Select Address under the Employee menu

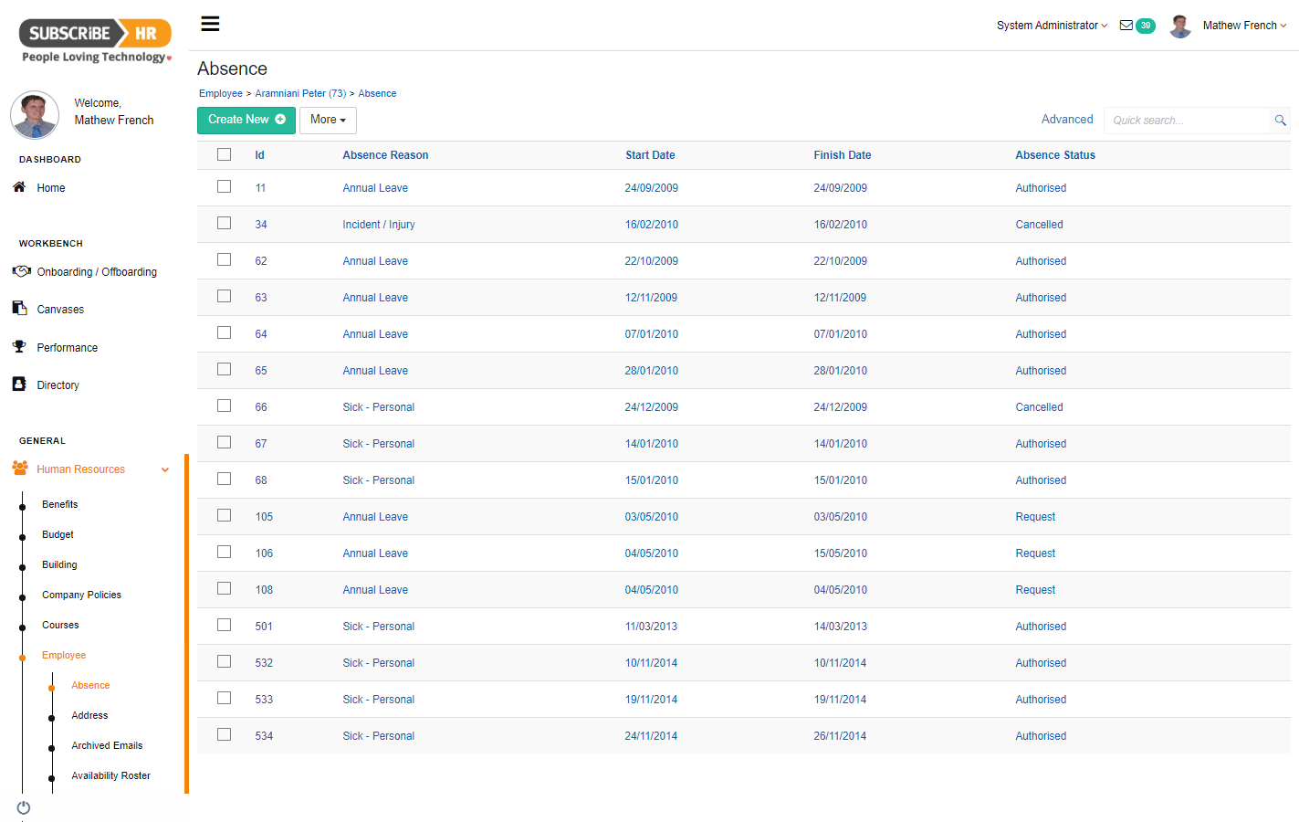89,715
